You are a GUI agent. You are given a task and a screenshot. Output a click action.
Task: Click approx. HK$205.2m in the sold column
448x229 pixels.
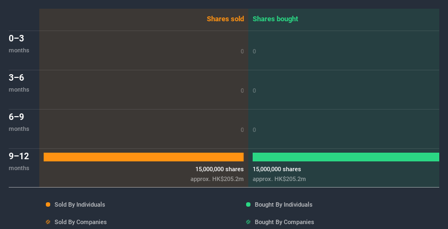coord(217,179)
